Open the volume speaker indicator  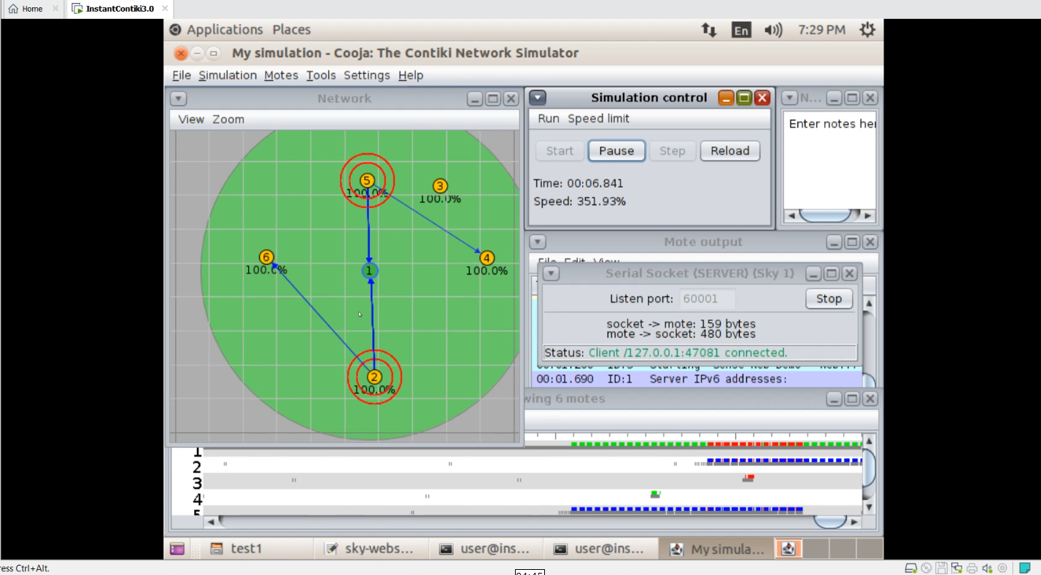[773, 30]
